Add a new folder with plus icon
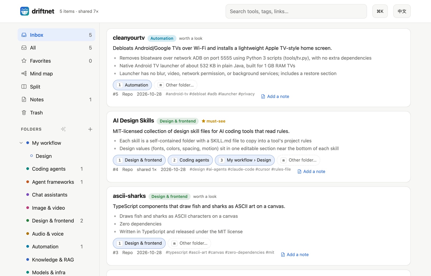Image resolution: width=431 pixels, height=276 pixels. click(x=90, y=129)
